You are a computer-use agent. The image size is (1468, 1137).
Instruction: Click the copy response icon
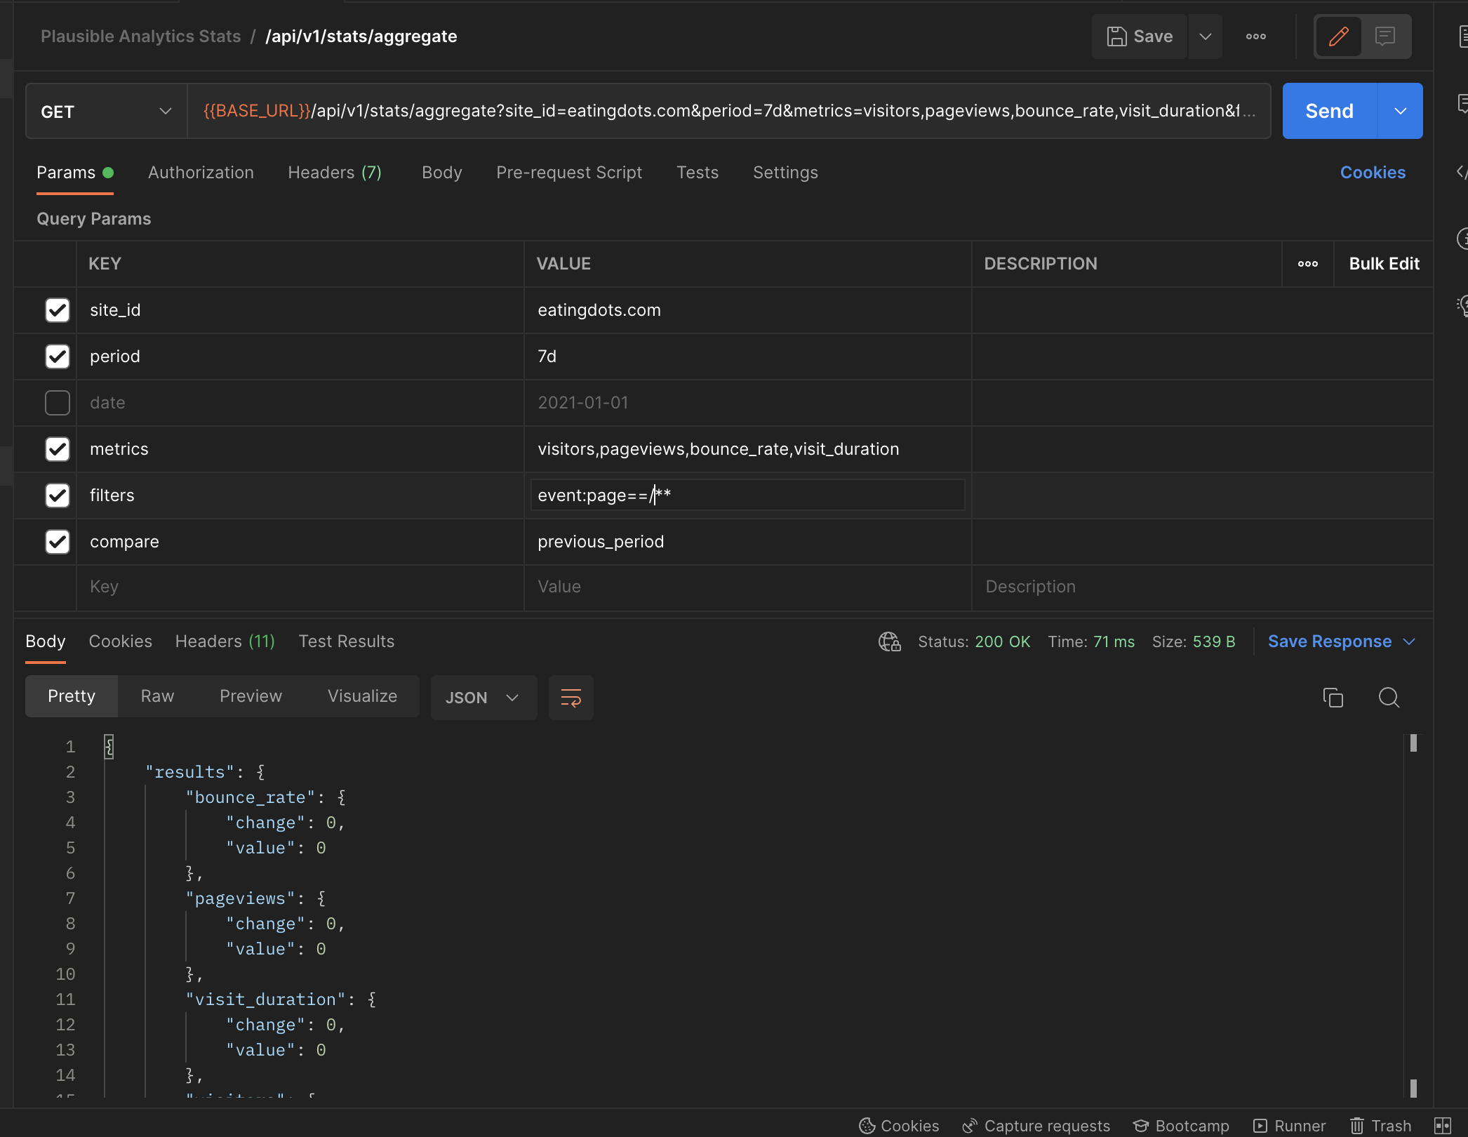click(1333, 697)
